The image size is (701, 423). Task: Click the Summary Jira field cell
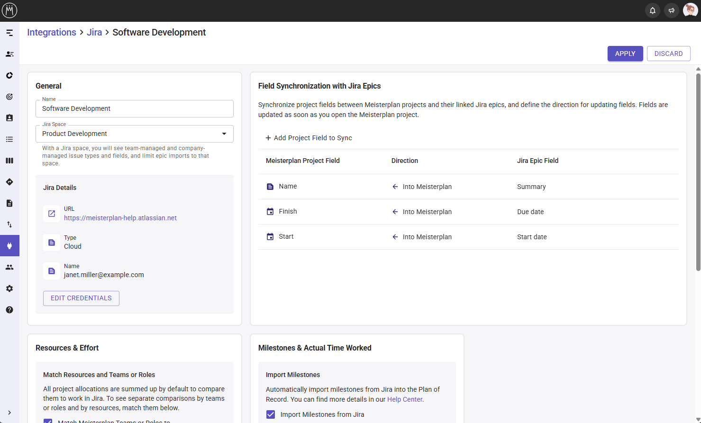click(531, 187)
